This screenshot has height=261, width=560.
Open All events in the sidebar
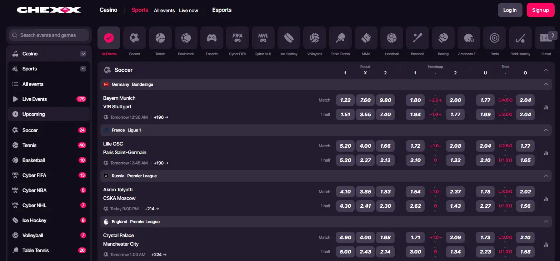coord(49,84)
